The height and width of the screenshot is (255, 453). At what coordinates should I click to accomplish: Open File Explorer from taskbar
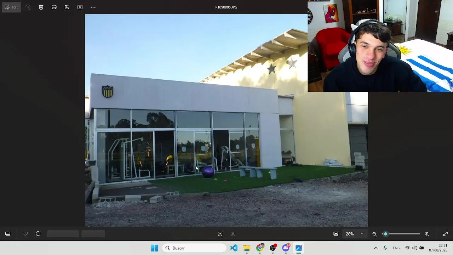pyautogui.click(x=247, y=248)
